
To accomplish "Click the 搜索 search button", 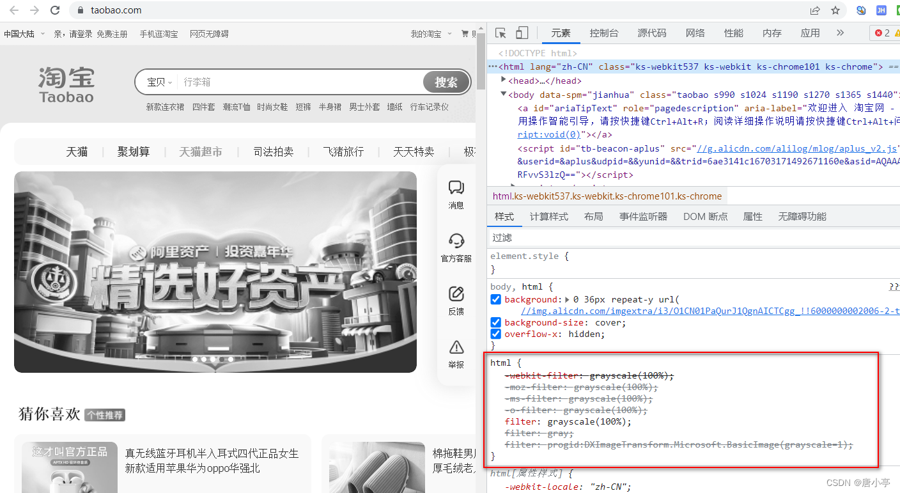I will 446,82.
